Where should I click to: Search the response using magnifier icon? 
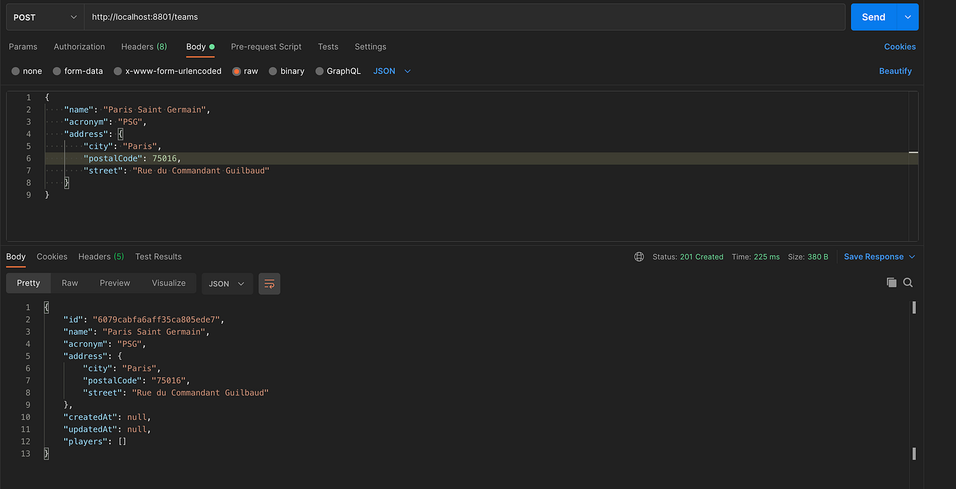point(908,283)
